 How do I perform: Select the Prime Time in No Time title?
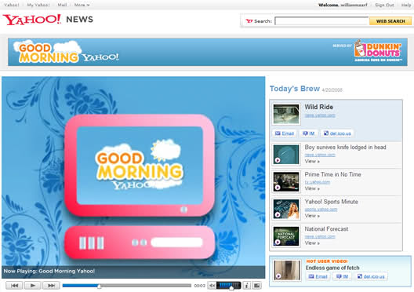point(332,174)
